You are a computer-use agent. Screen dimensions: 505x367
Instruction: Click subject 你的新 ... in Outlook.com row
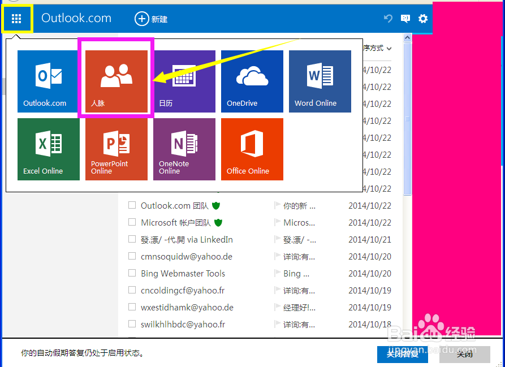pyautogui.click(x=299, y=206)
